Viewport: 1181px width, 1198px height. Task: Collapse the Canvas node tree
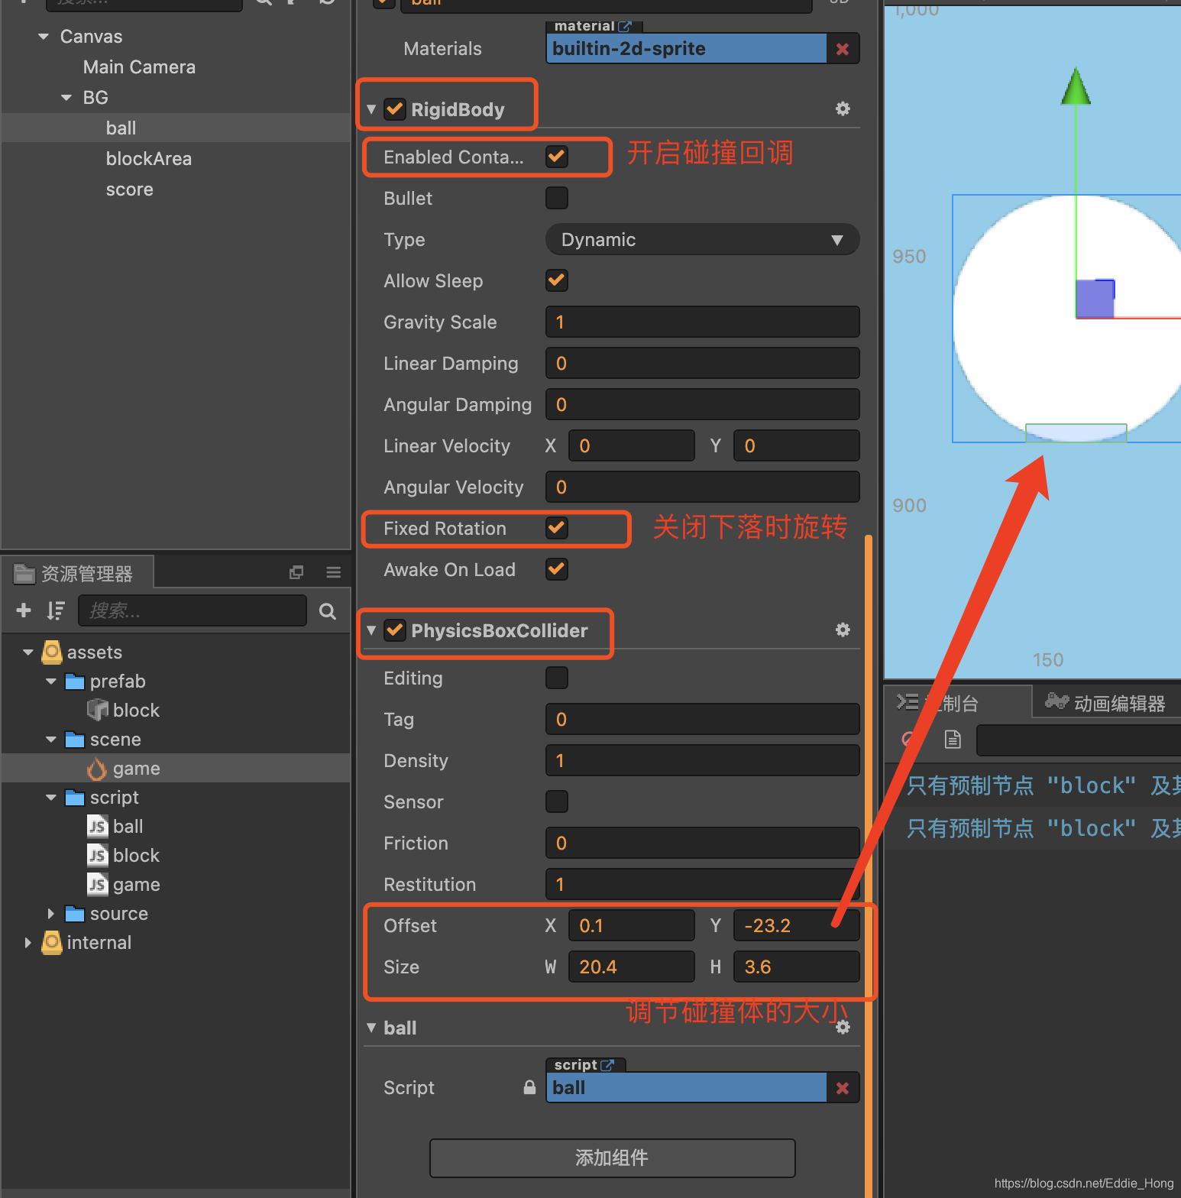(44, 37)
